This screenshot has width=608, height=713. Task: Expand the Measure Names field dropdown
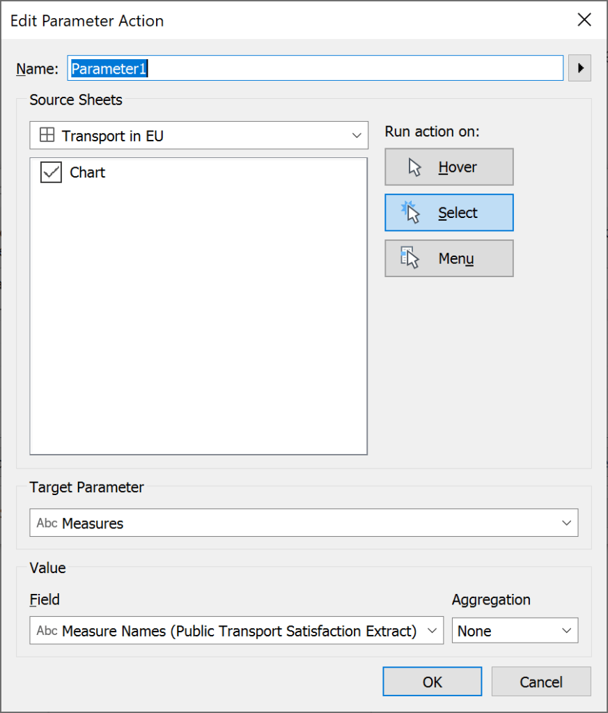pyautogui.click(x=237, y=631)
